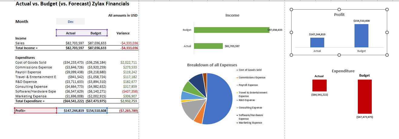Screen dimensions: 399x139
Task: Click the left-middle resize handle of Profit chart
Action: pos(291,32)
